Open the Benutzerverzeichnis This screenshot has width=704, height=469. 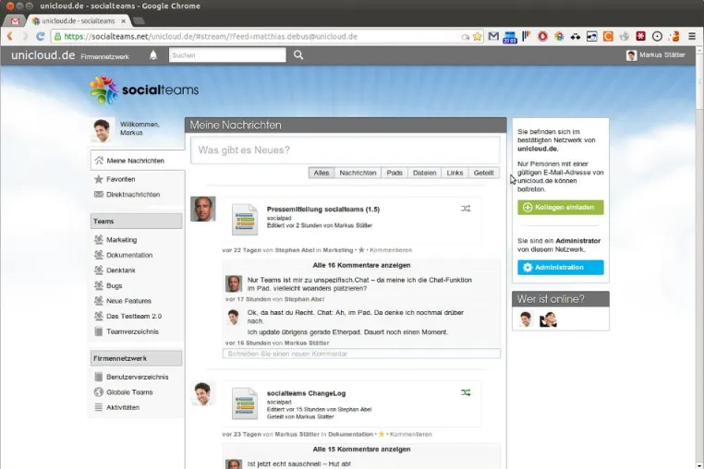[137, 377]
